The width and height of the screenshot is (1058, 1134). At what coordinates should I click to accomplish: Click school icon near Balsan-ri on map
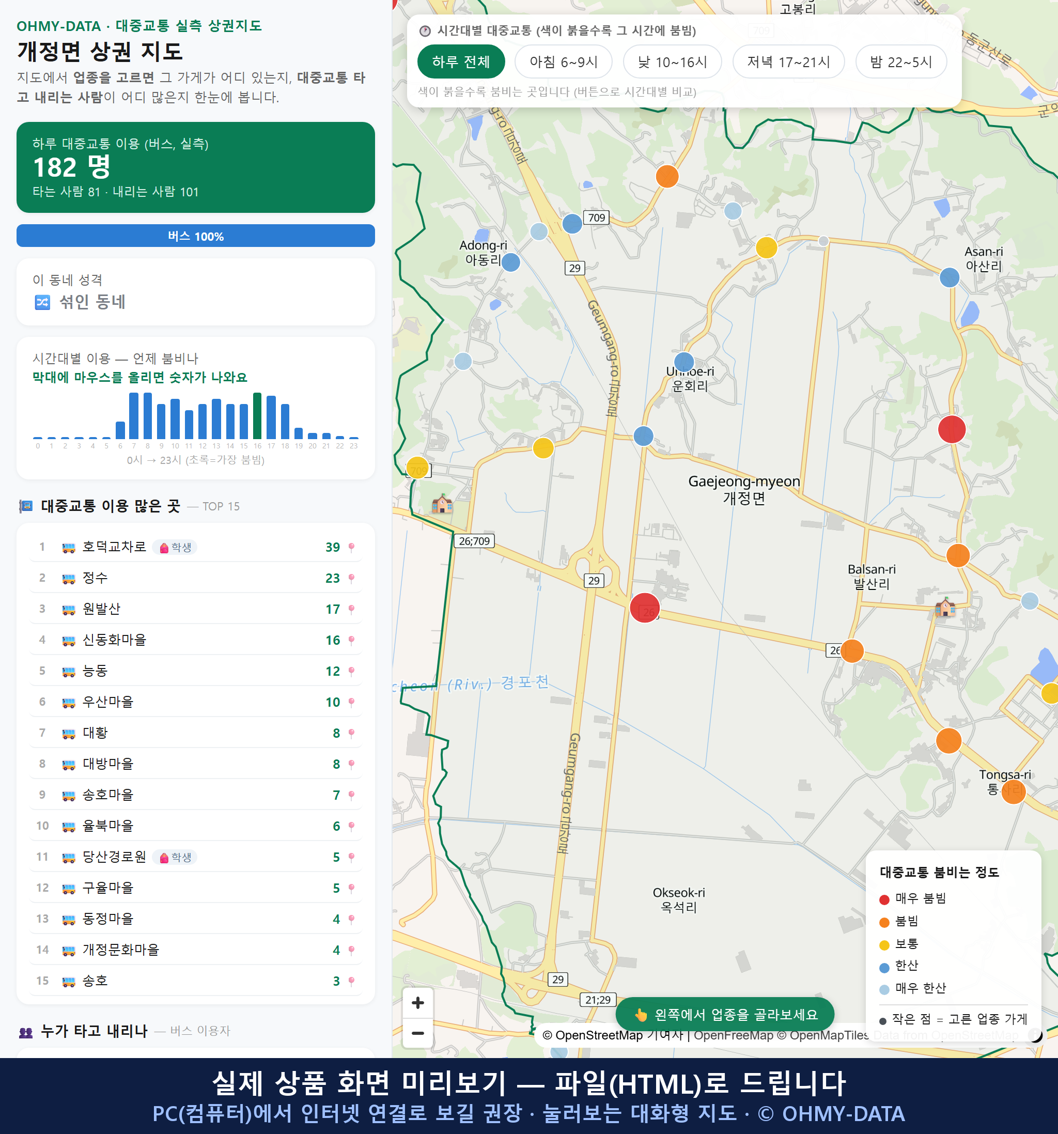(945, 607)
